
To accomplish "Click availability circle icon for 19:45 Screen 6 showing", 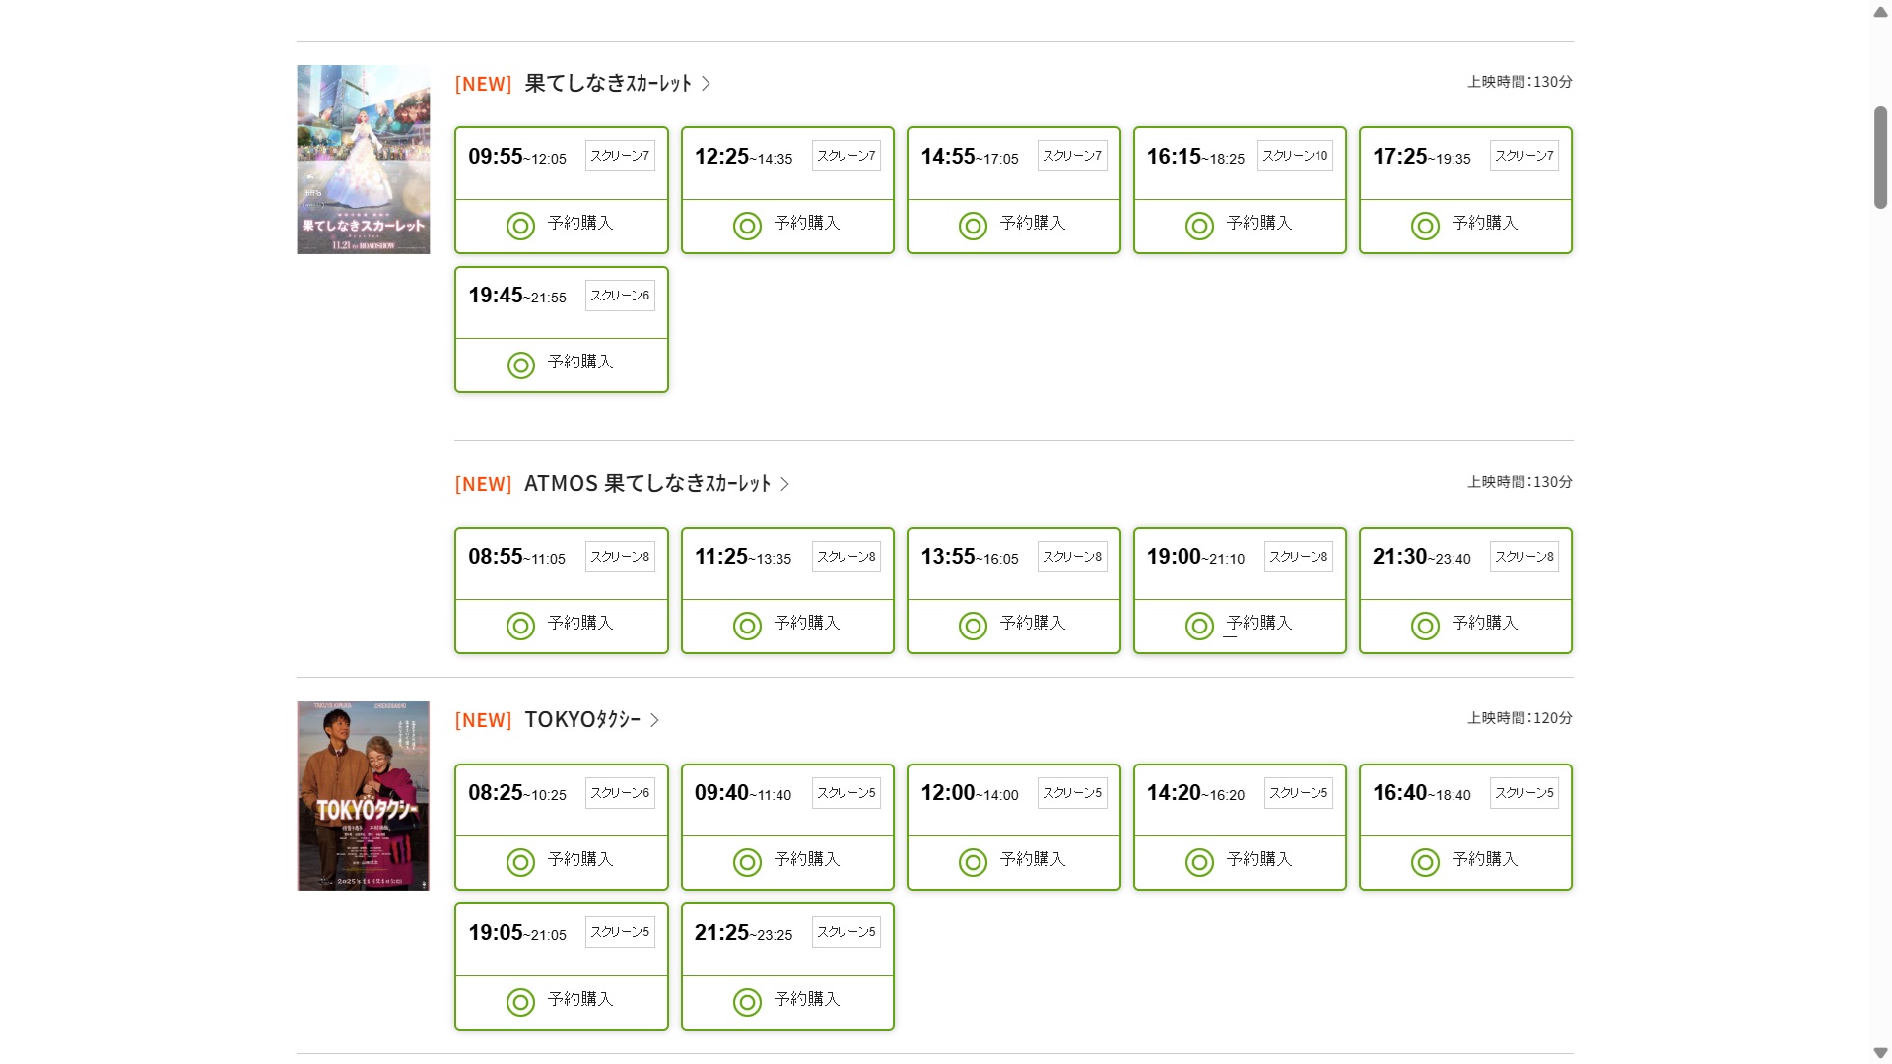I will 520,366.
